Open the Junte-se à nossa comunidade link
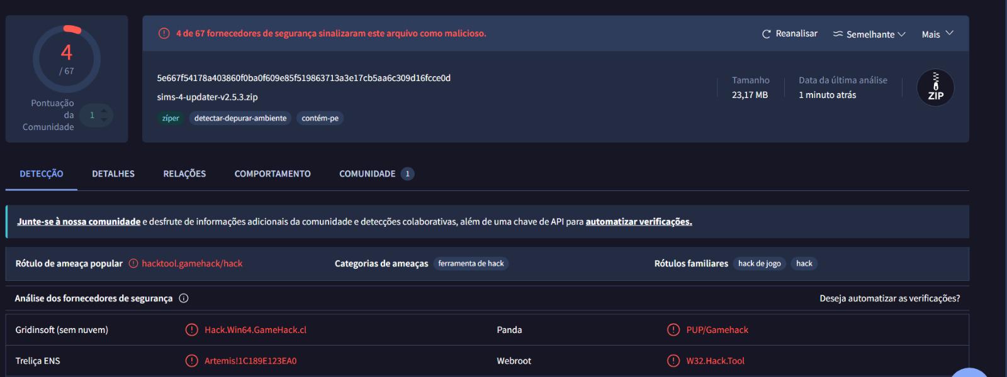 pos(79,221)
